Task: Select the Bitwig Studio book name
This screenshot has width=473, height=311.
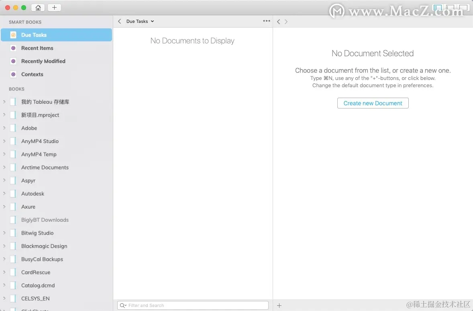Action: (x=37, y=233)
